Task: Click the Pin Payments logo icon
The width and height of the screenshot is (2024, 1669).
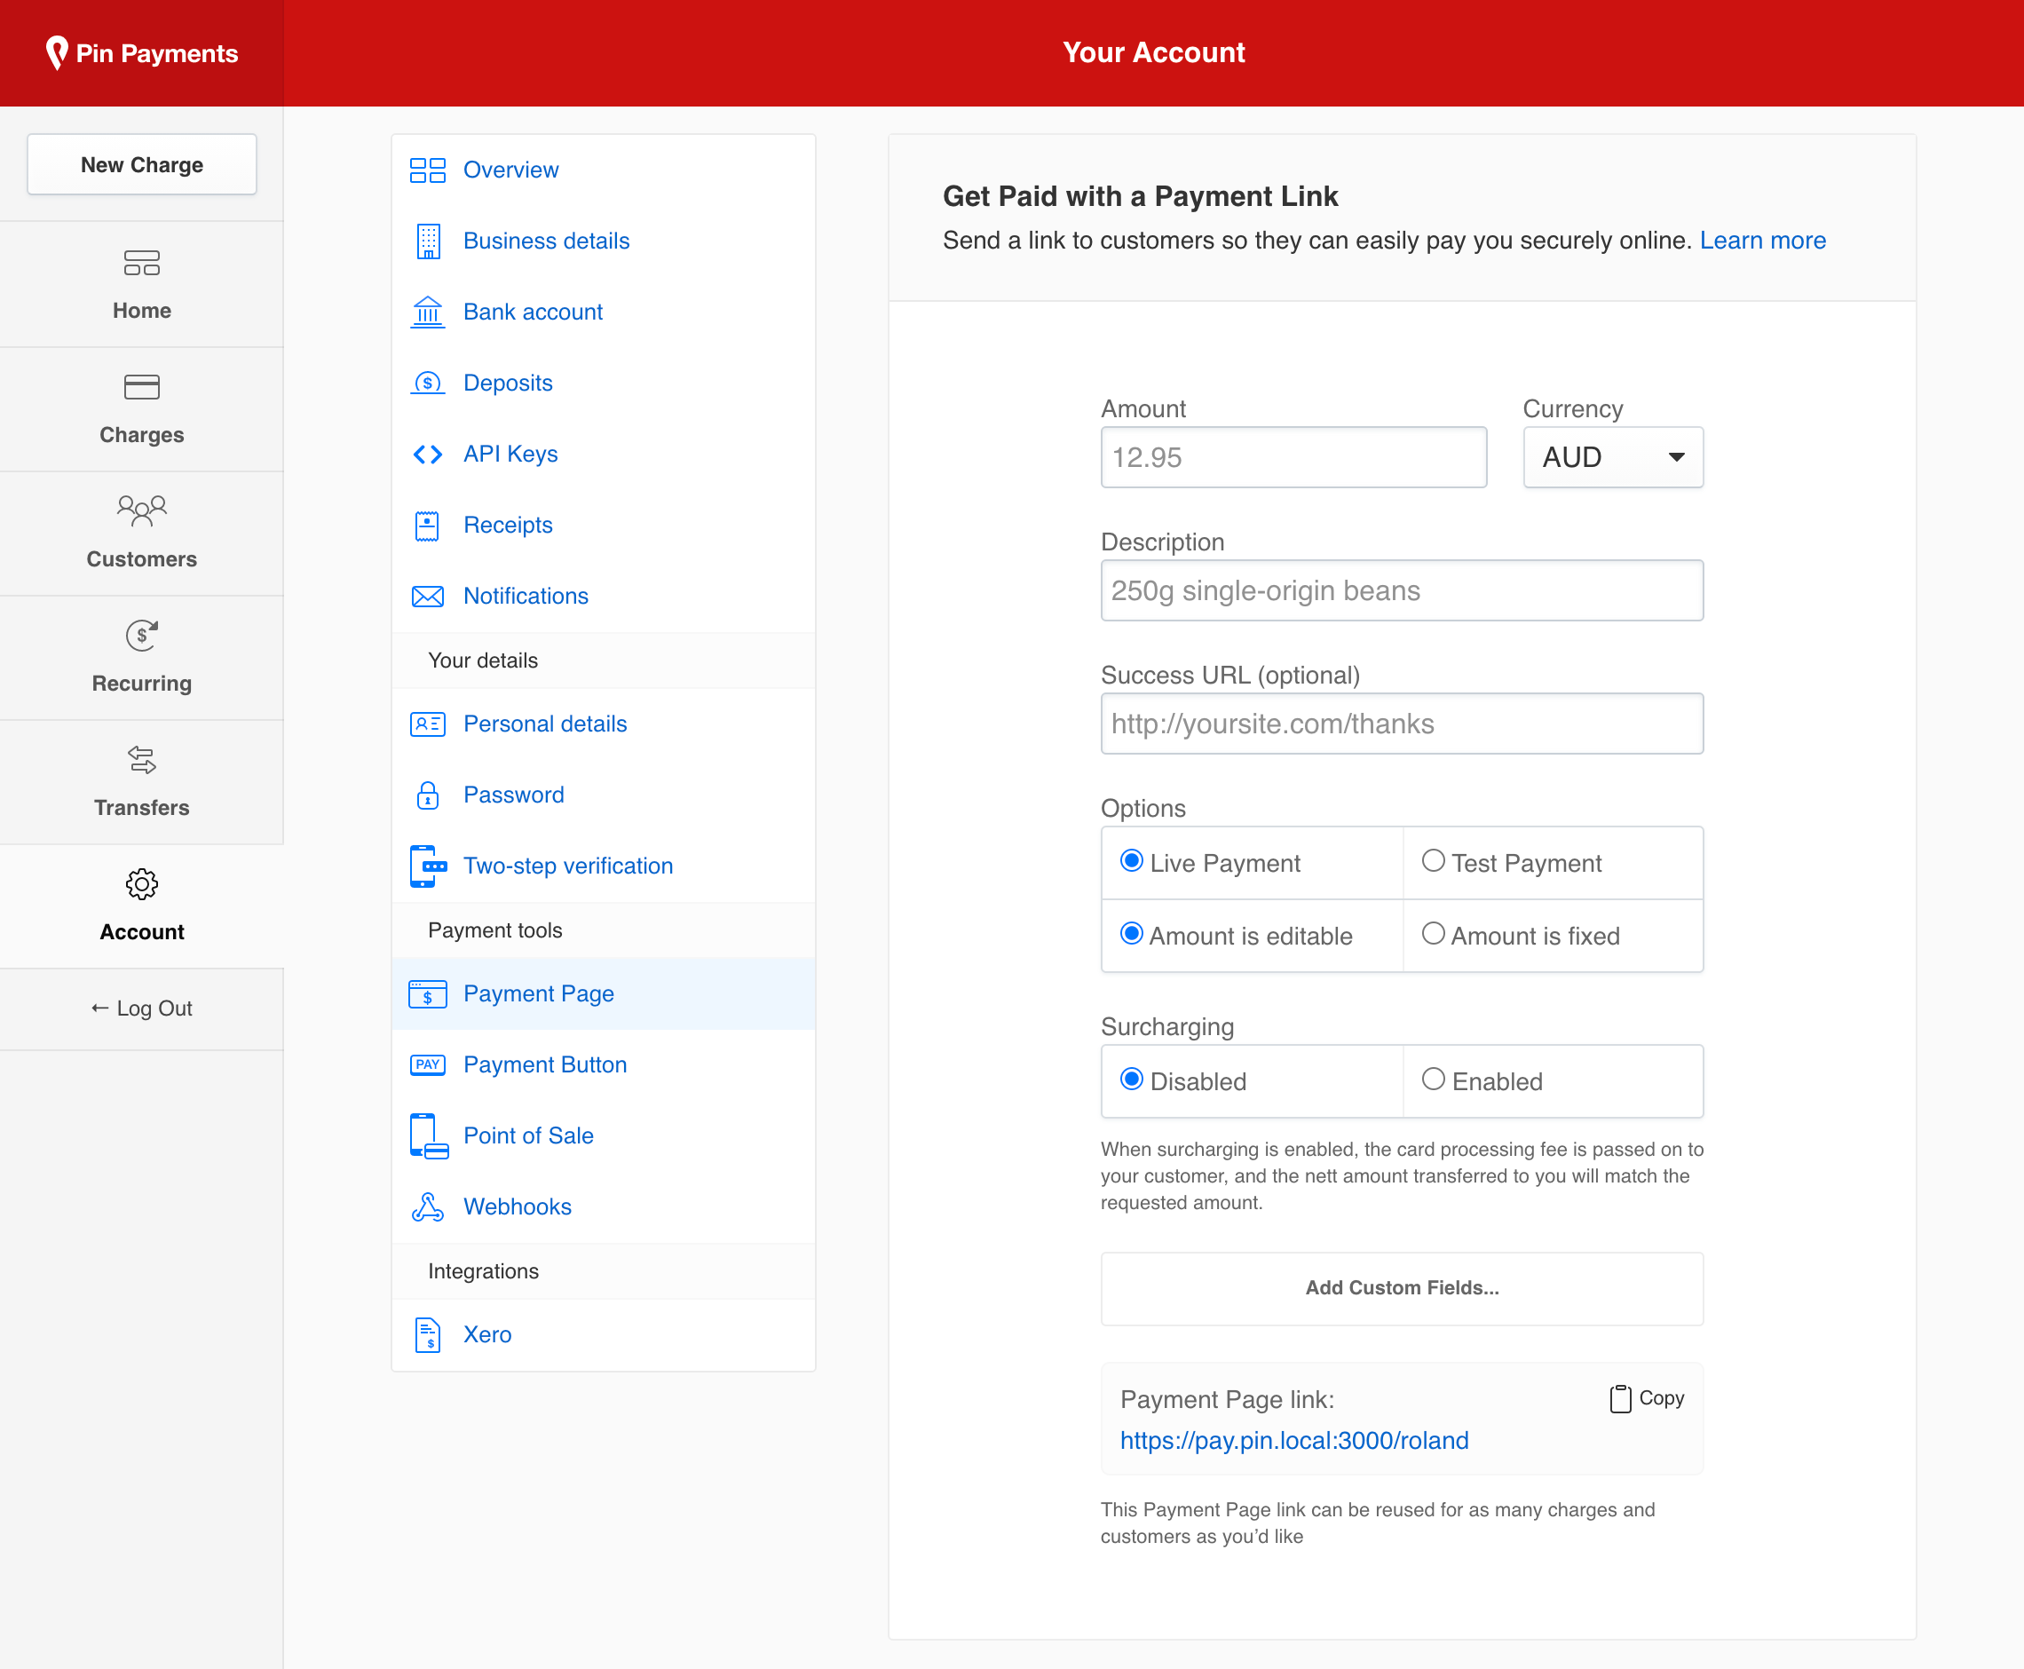Action: click(57, 53)
